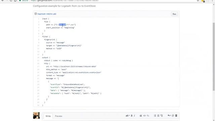Apply bold formatting in comment toolbar
This screenshot has width=215, height=121.
[x=132, y=116]
